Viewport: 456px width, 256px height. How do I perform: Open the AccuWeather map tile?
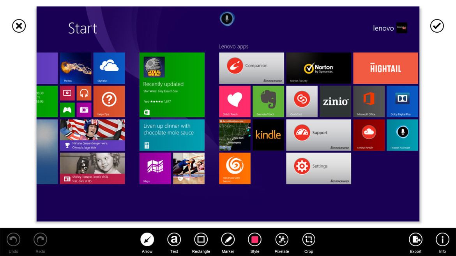click(235, 135)
